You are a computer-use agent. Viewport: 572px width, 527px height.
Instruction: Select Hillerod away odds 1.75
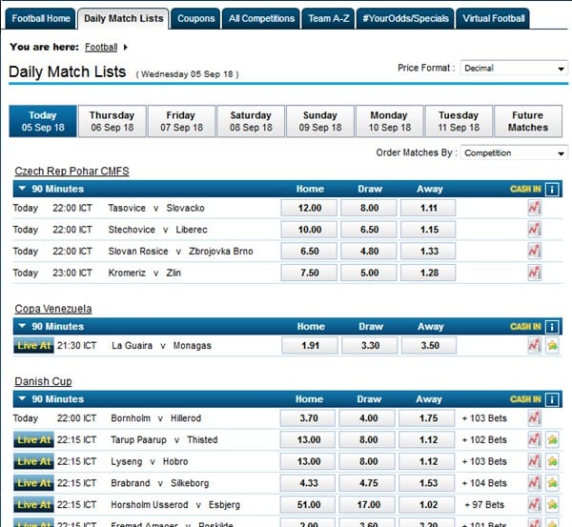(x=427, y=418)
